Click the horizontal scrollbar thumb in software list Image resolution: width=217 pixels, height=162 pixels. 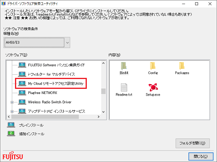pos(45,117)
